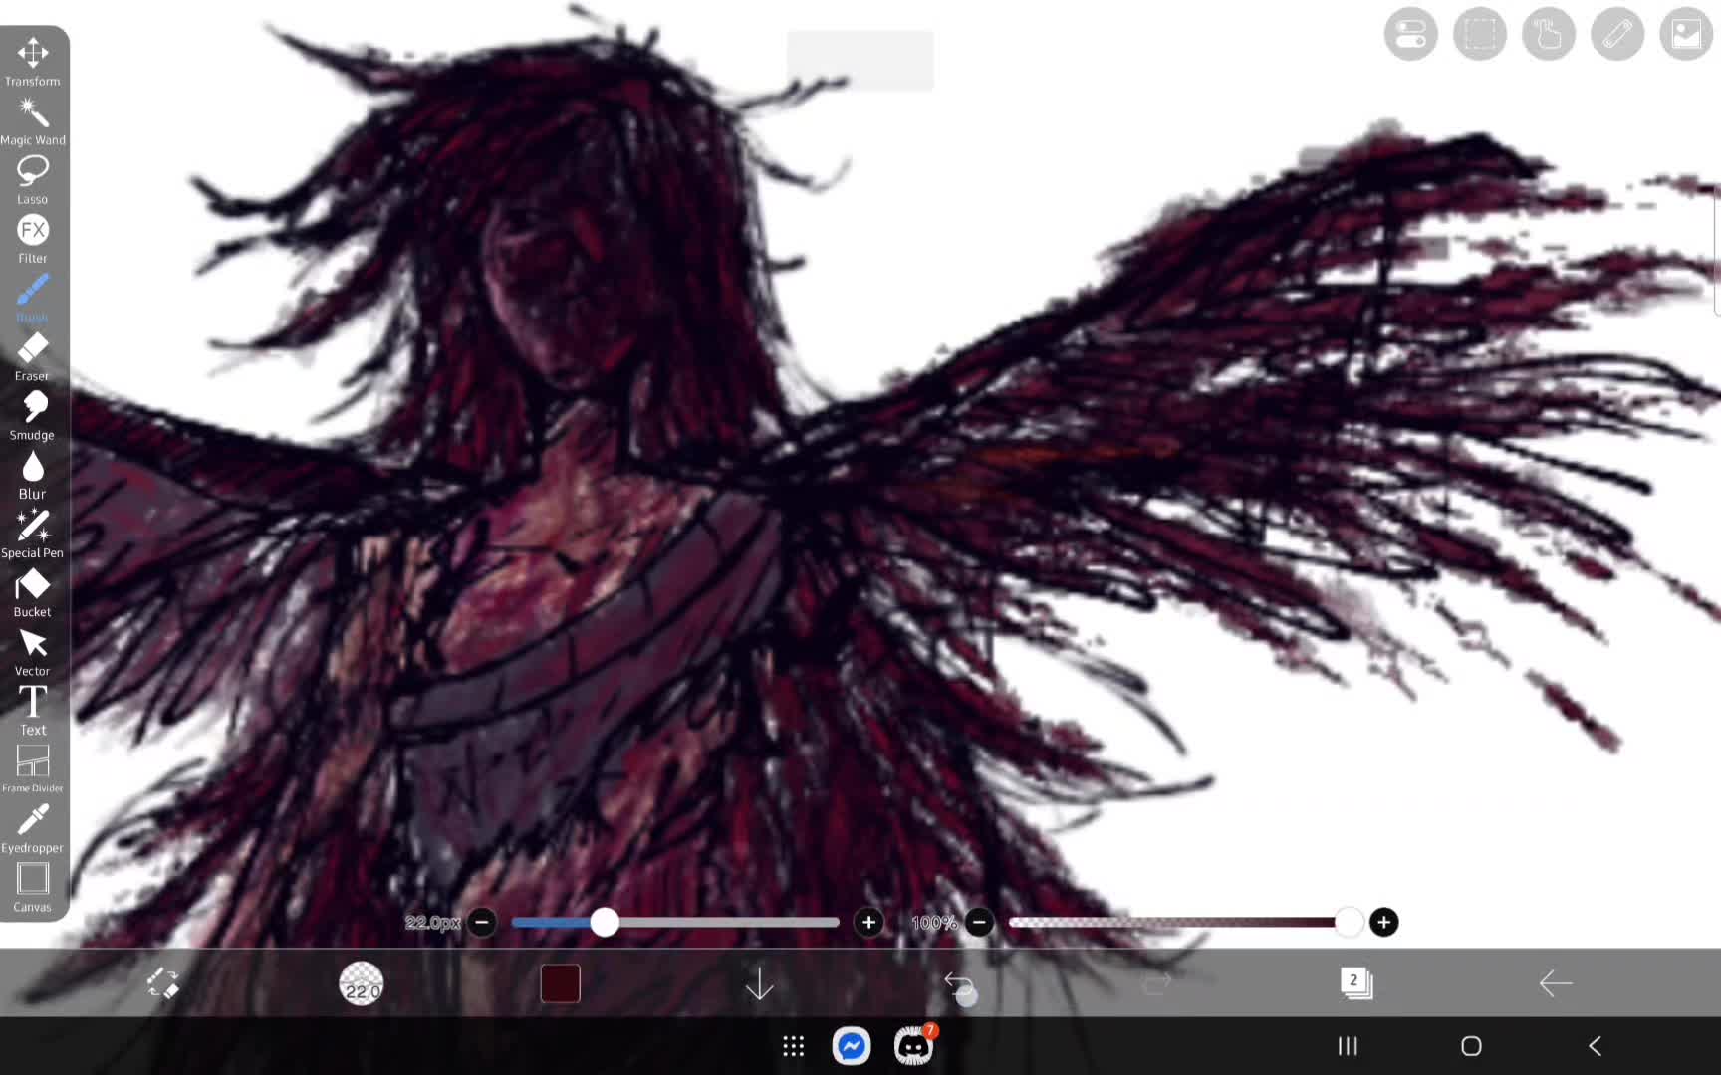
Task: Select the Special Pen tool
Action: 32,534
